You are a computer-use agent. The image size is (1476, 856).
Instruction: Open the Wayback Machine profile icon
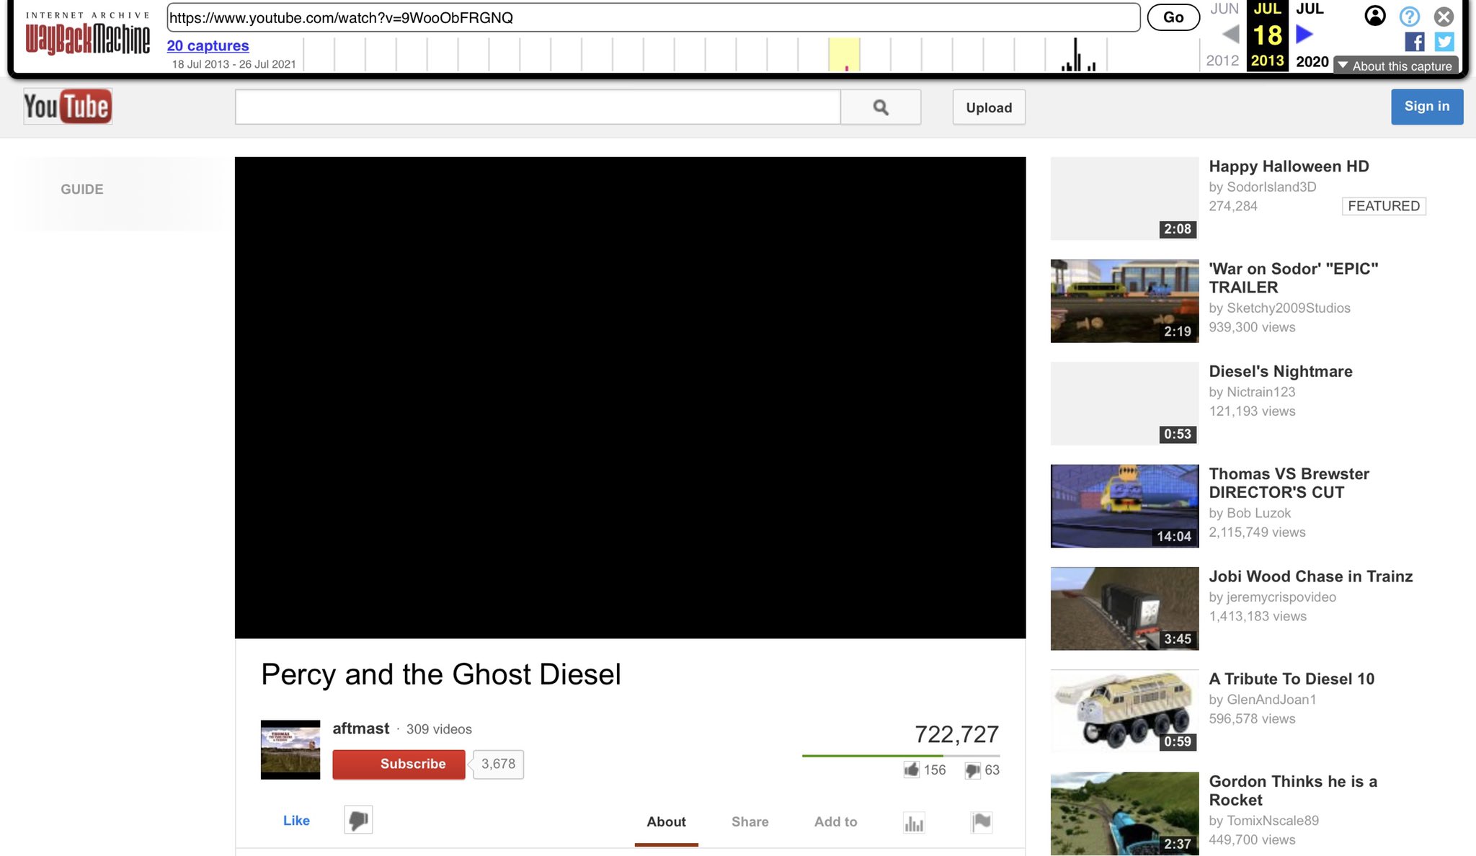(1375, 16)
